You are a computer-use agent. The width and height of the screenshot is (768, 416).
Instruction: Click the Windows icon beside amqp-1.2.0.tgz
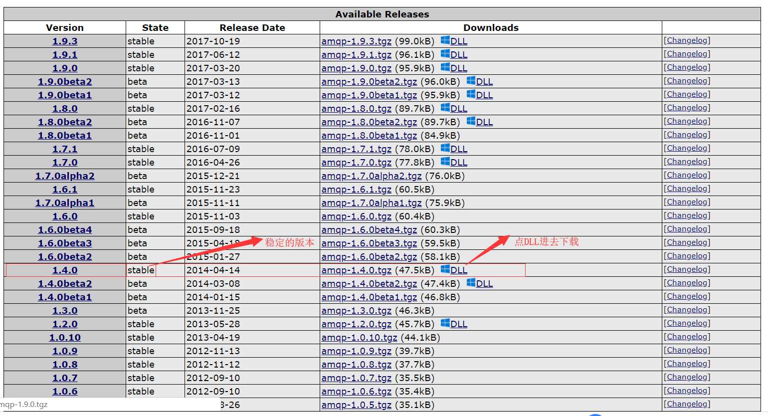pyautogui.click(x=445, y=323)
